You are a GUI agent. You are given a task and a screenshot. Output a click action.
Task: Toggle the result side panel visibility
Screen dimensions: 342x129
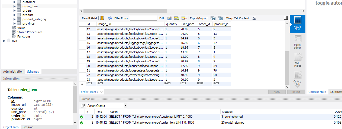(286, 18)
